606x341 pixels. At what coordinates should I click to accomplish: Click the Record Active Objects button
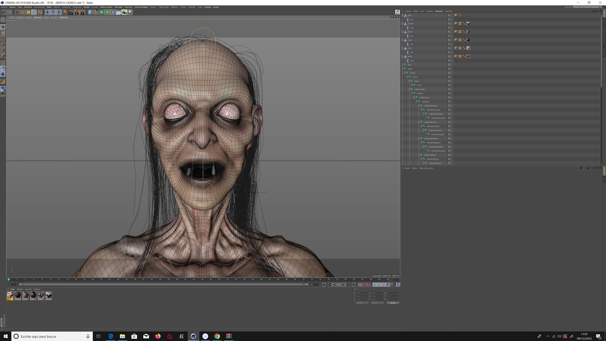(359, 285)
